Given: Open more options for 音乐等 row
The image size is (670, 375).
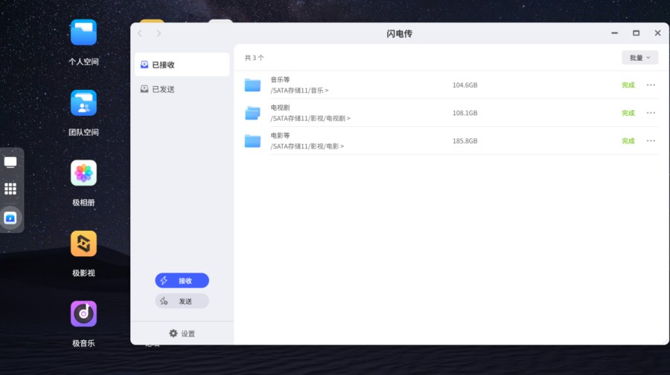Looking at the screenshot, I should coord(651,85).
